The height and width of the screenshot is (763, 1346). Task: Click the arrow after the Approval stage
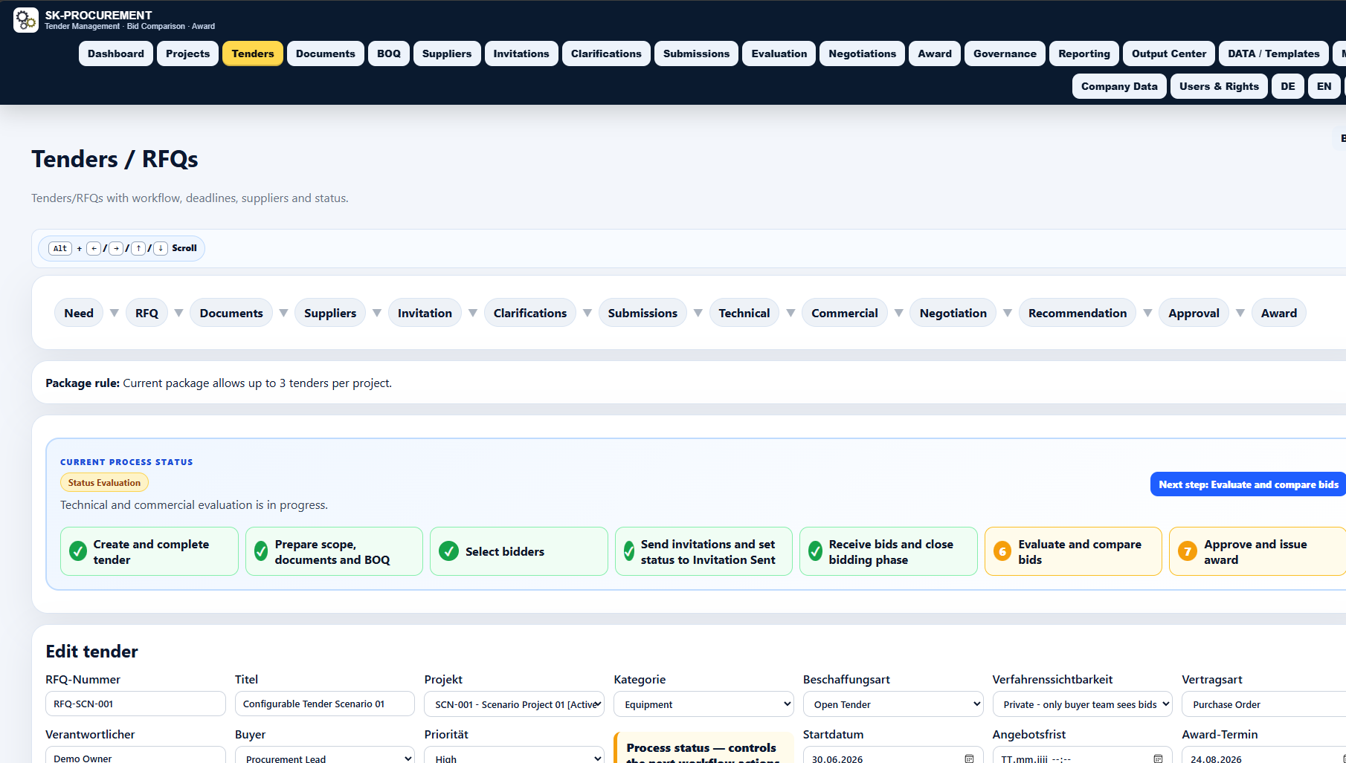pos(1240,313)
